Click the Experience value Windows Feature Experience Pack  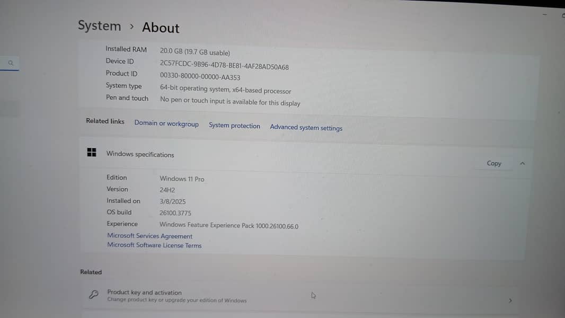tap(229, 225)
